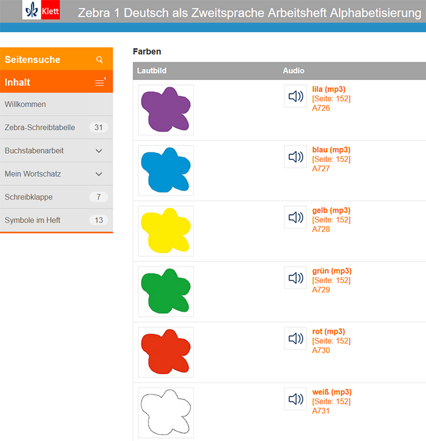Open the blau (mp3) link
This screenshot has height=441, width=426.
(x=332, y=150)
